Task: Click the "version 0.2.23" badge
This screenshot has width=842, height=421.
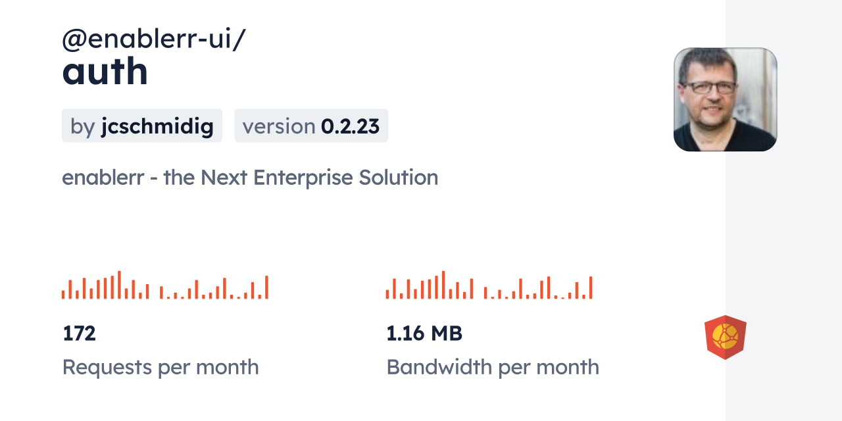Action: coord(311,126)
